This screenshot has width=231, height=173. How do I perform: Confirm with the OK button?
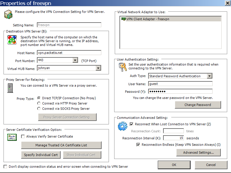(x=174, y=165)
